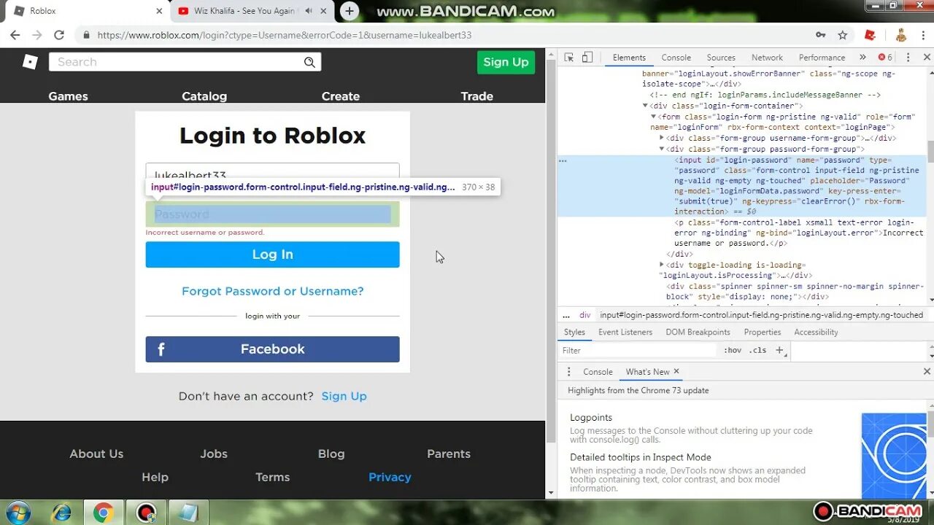Image resolution: width=934 pixels, height=525 pixels.
Task: Open the Performance panel tab
Action: point(822,58)
